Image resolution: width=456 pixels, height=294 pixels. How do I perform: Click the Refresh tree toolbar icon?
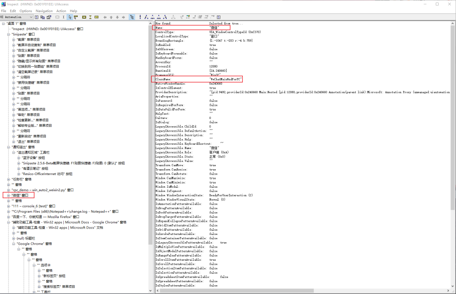tap(36, 17)
